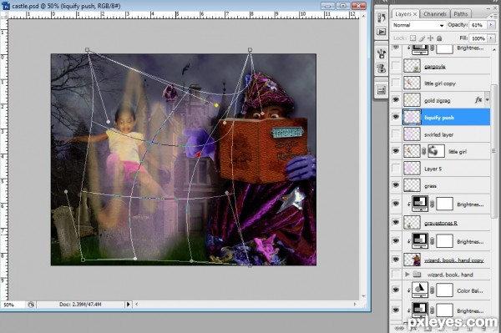The height and width of the screenshot is (333, 501).
Task: Toggle visibility of the little girl layer
Action: click(396, 151)
